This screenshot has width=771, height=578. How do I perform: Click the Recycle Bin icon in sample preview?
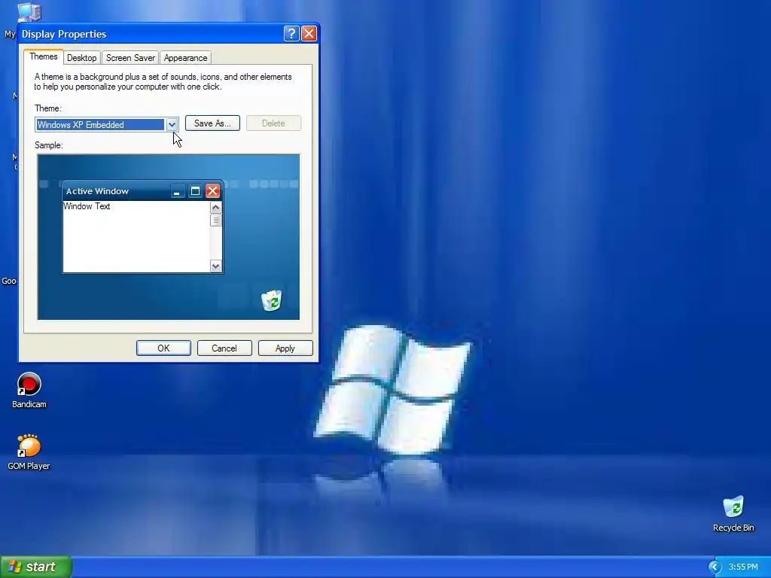[271, 300]
